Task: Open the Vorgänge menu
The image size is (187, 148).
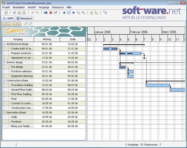Action: [x=44, y=7]
